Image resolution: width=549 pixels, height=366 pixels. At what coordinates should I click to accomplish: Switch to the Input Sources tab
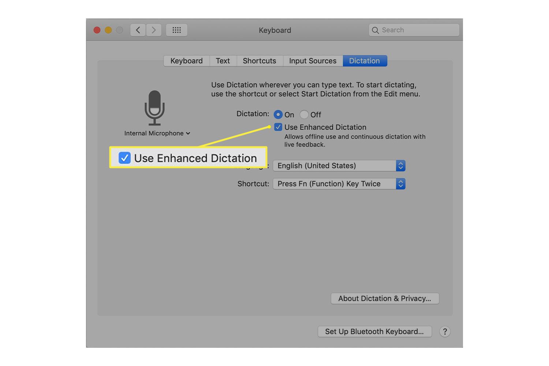(x=313, y=61)
